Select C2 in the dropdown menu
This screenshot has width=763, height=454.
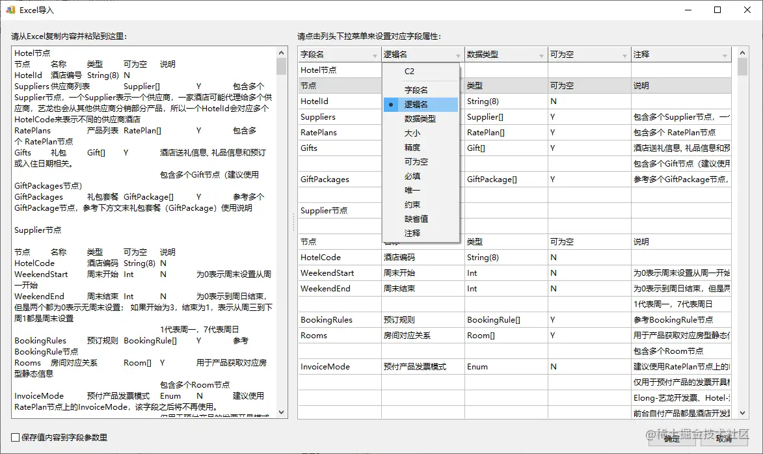(421, 72)
